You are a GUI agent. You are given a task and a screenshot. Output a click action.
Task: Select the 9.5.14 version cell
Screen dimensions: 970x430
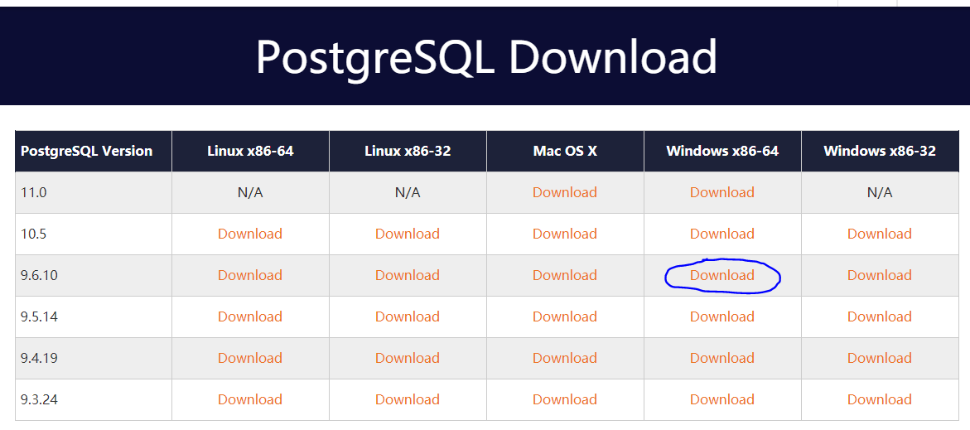[x=94, y=316]
